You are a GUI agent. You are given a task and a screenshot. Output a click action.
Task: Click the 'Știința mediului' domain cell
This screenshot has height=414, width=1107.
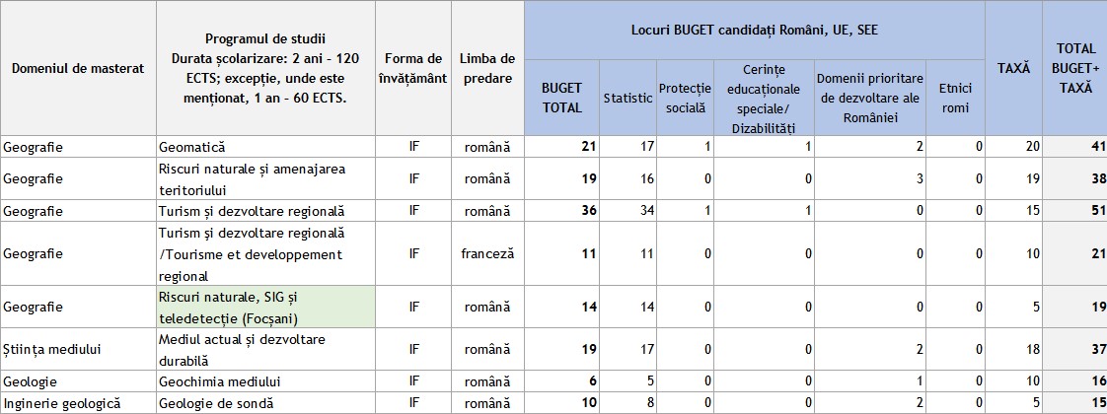click(x=78, y=349)
